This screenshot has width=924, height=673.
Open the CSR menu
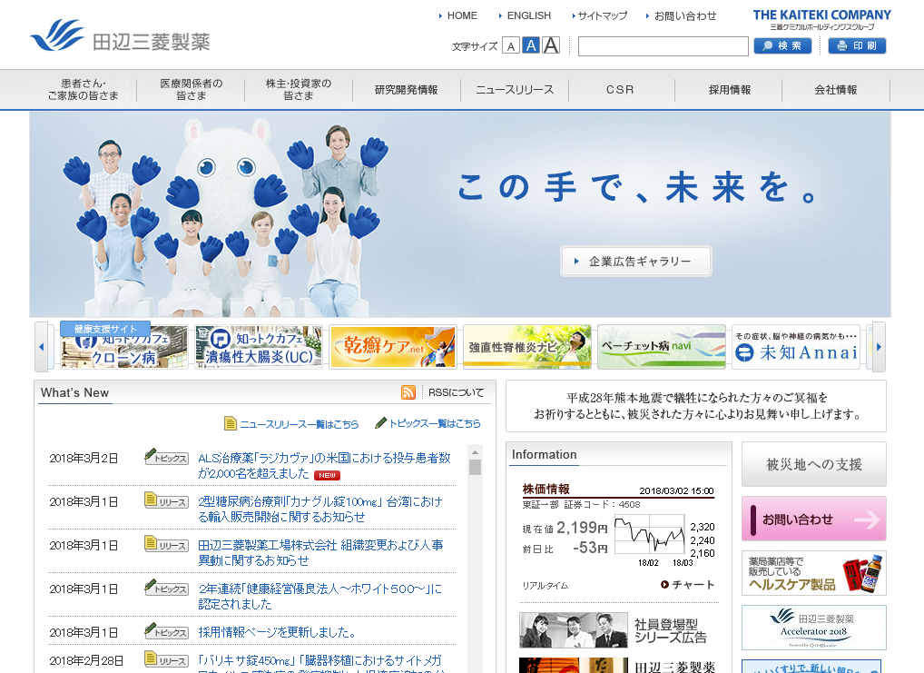point(621,90)
